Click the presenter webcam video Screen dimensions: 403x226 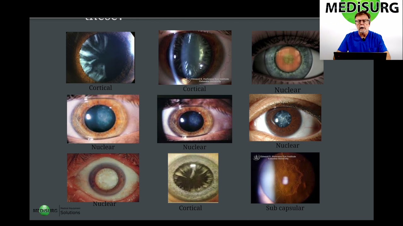(x=361, y=30)
